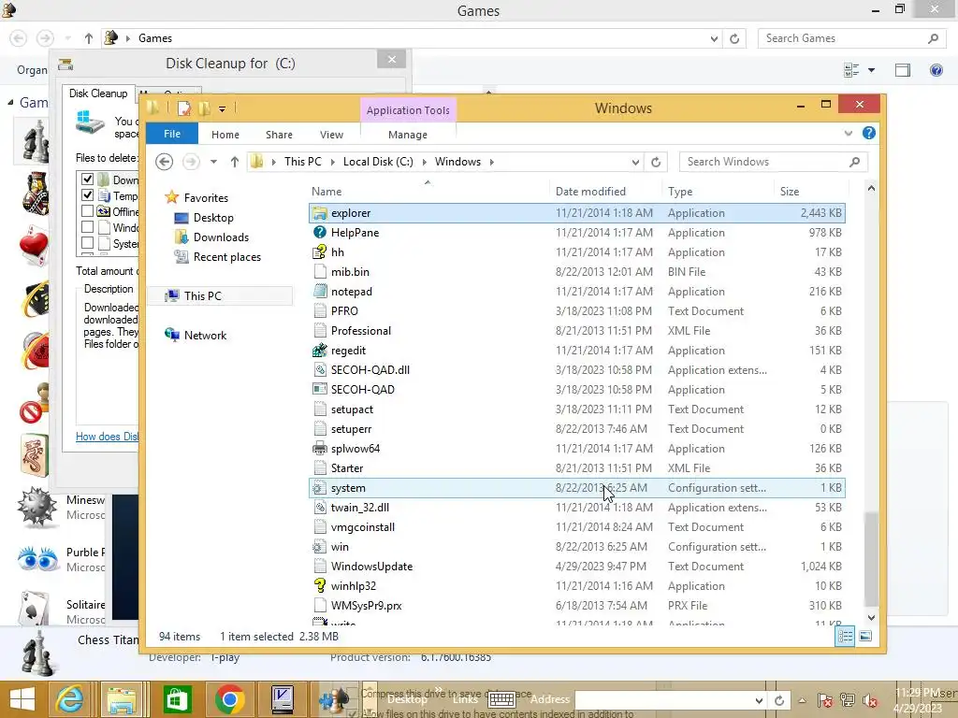
Task: Open the touch keyboard from the taskbar
Action: click(x=502, y=699)
